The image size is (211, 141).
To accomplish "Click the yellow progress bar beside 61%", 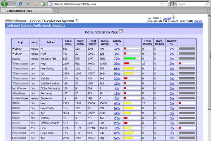I will [132, 68].
